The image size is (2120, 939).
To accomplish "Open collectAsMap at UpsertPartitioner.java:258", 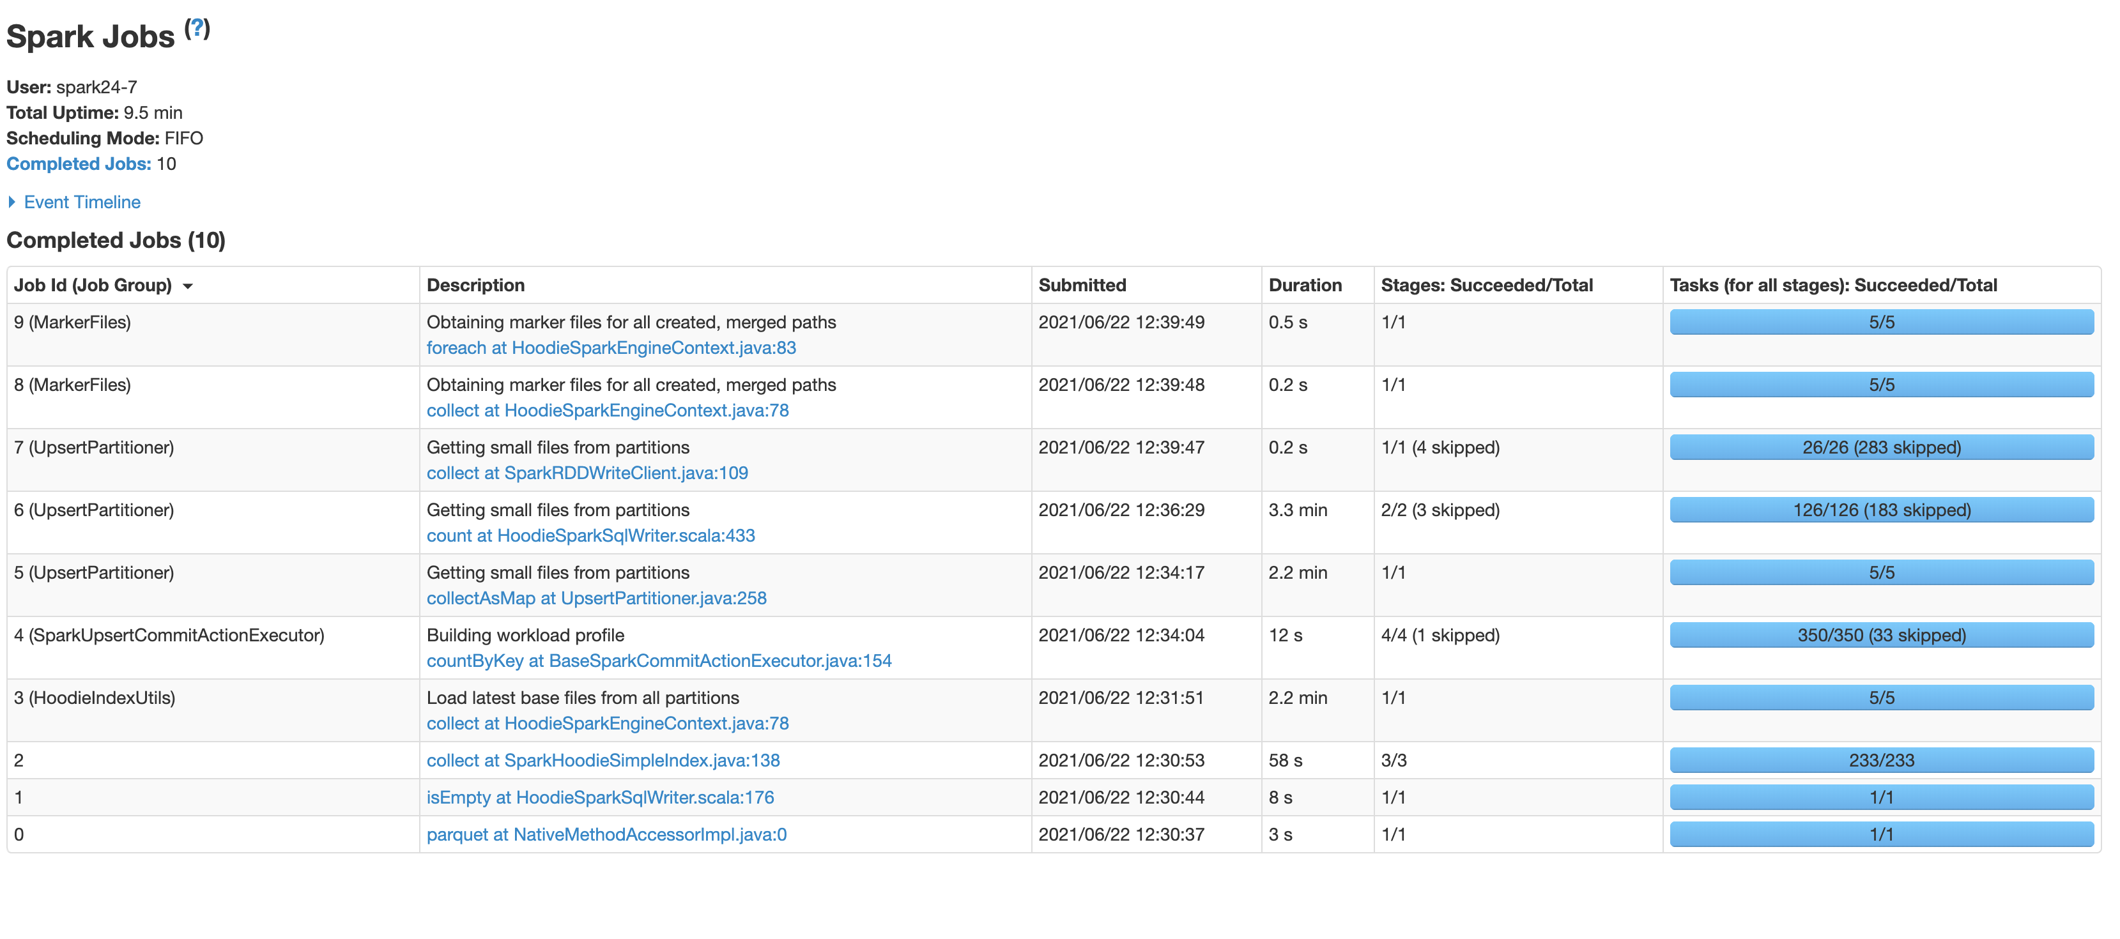I will [596, 597].
